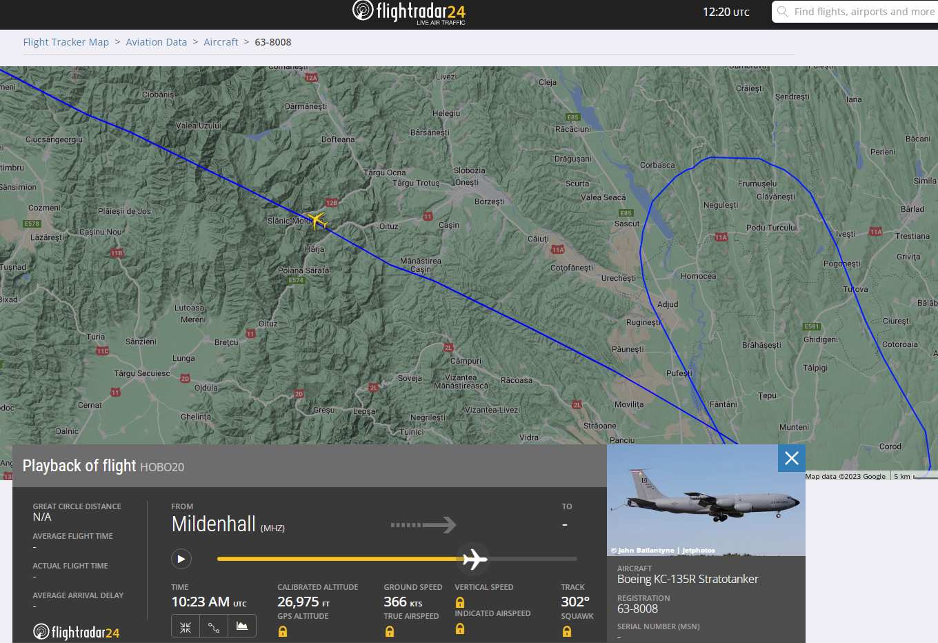The height and width of the screenshot is (643, 938).
Task: Toggle the altitude graph chart icon
Action: (x=242, y=626)
